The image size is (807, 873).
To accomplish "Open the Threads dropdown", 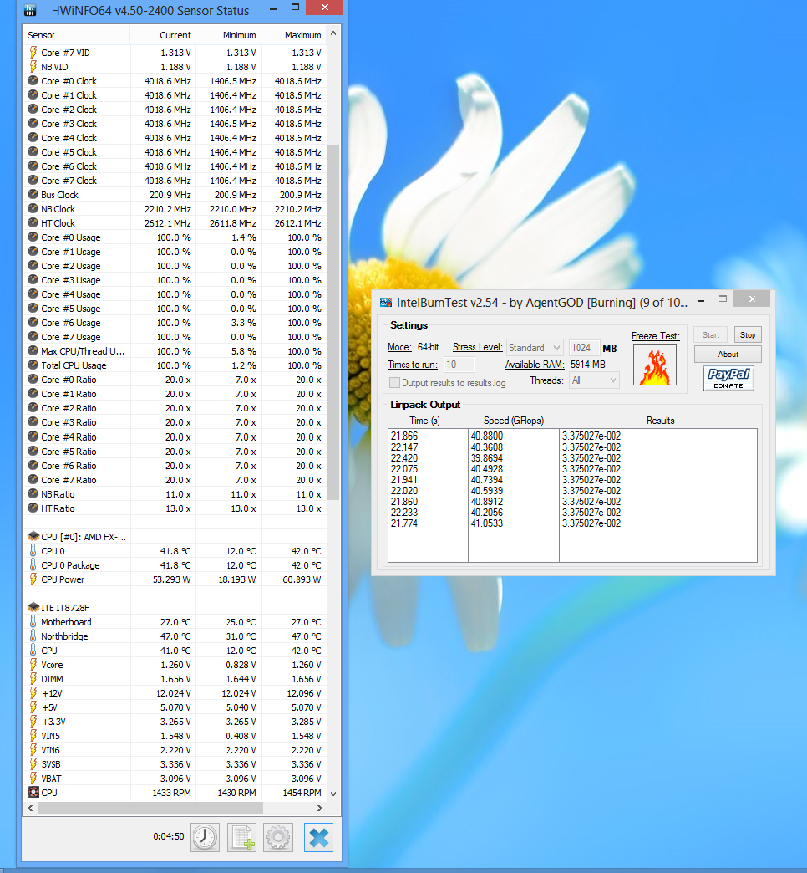I will point(594,380).
